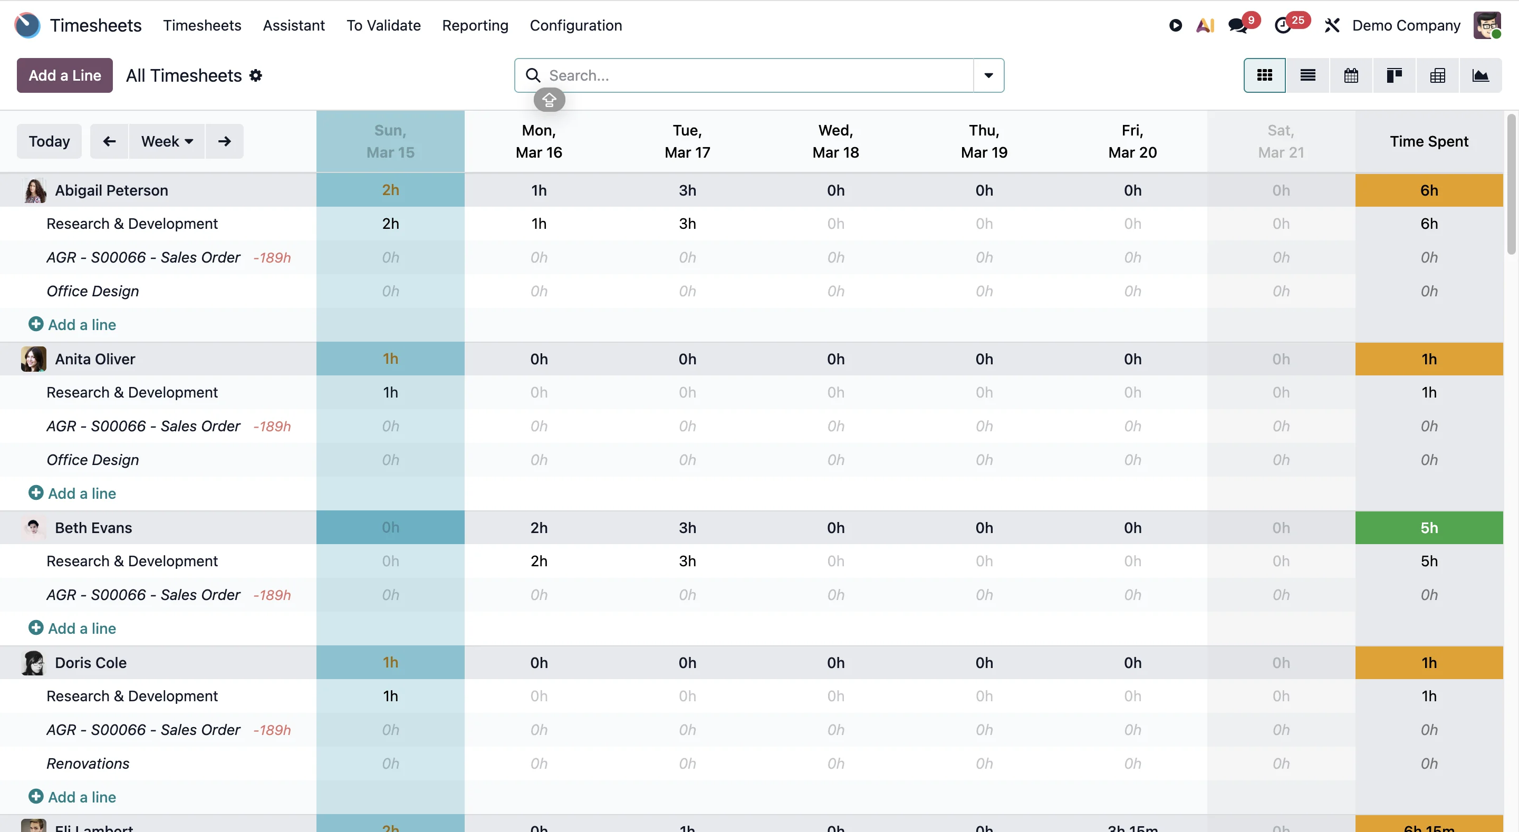1519x832 pixels.
Task: Click Abigail's Tuesday 3h Research & Development cell
Action: (x=687, y=224)
